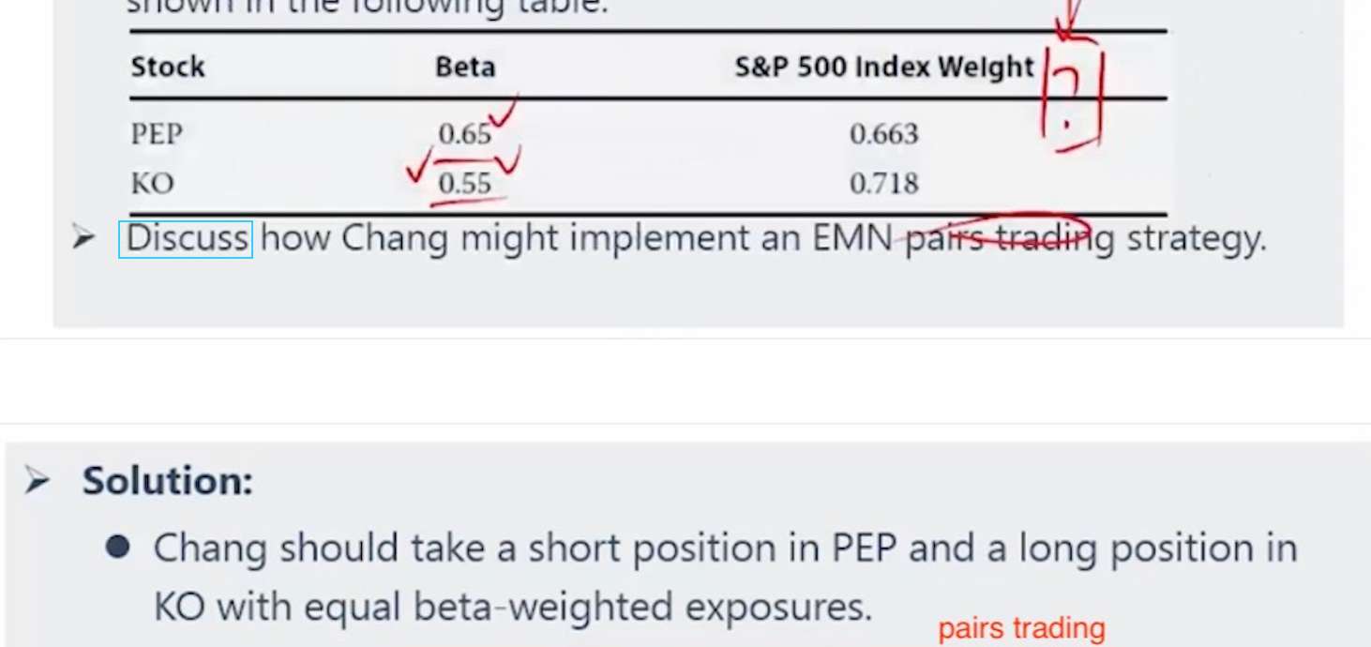Click the arrow bullet before Discuss

point(83,239)
